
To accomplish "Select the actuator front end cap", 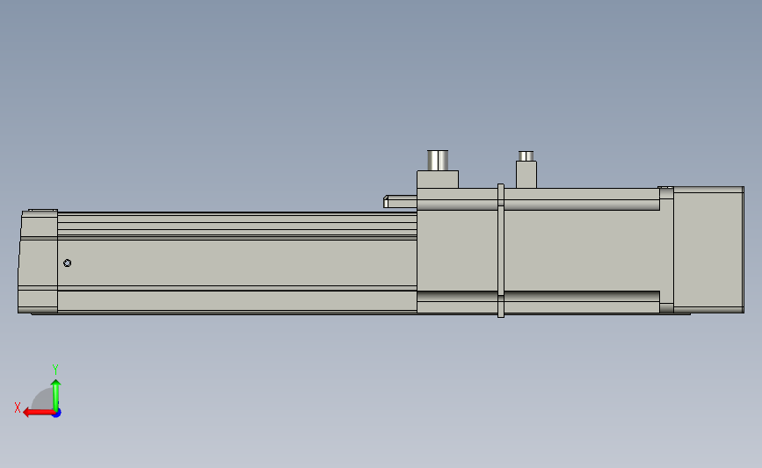I will coord(38,261).
